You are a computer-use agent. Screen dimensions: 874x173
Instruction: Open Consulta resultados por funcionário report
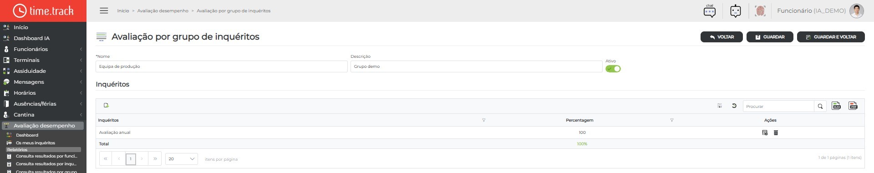click(x=46, y=156)
